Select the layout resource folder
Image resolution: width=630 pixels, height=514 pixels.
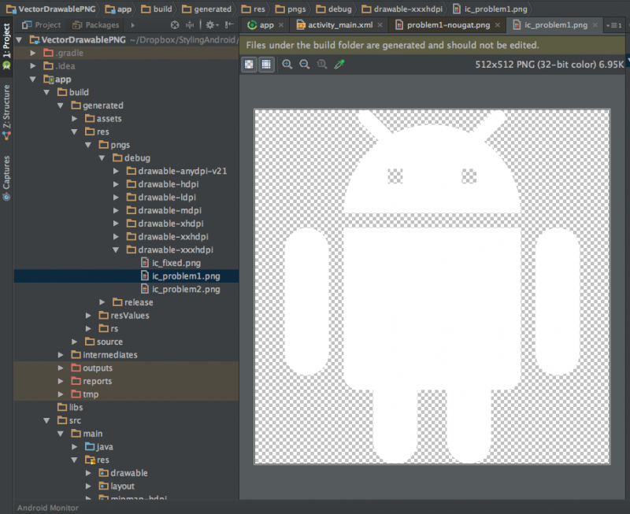(x=117, y=486)
